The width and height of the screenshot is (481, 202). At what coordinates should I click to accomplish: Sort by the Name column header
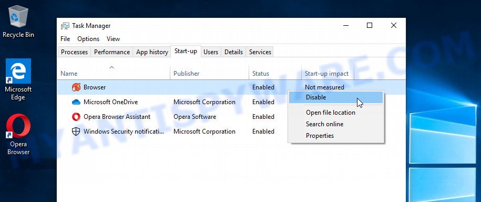[114, 73]
